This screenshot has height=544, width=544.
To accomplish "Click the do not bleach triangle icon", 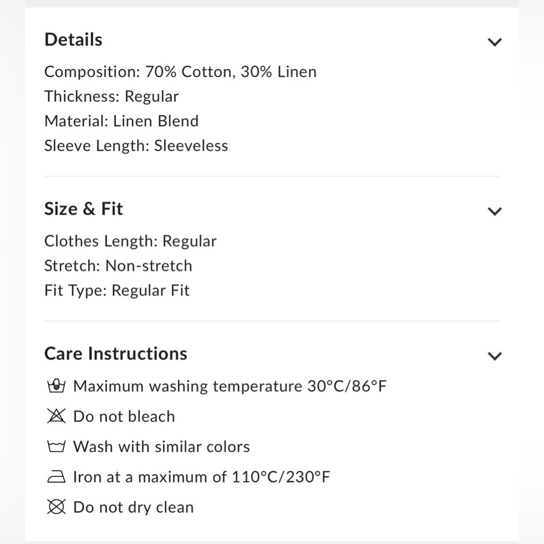I will point(56,416).
